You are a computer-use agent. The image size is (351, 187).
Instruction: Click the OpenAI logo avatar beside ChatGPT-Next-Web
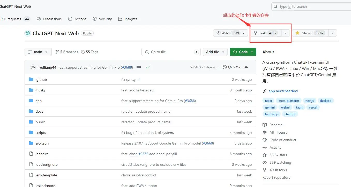pos(27,33)
